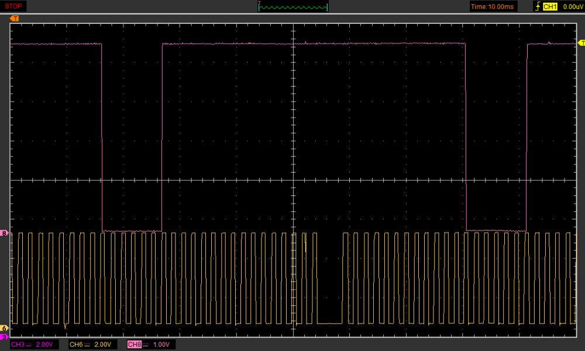585x351 pixels.
Task: Click the 0.00uV trigger level readout
Action: (x=573, y=6)
